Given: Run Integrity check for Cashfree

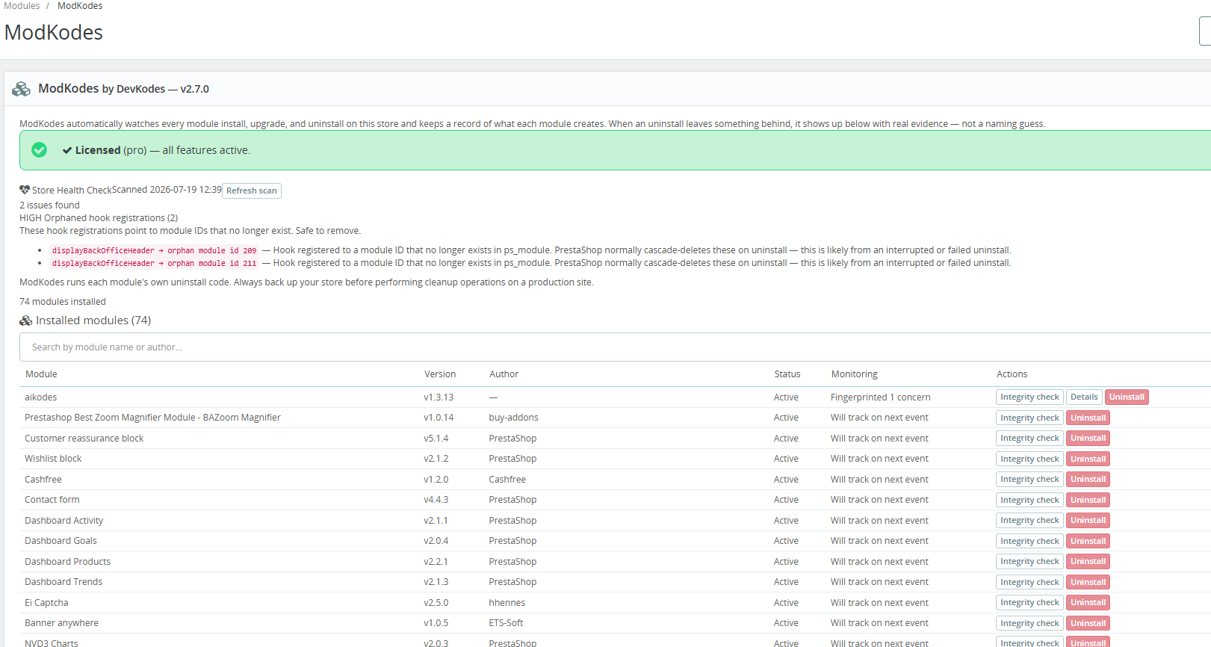Looking at the screenshot, I should click(x=1029, y=480).
